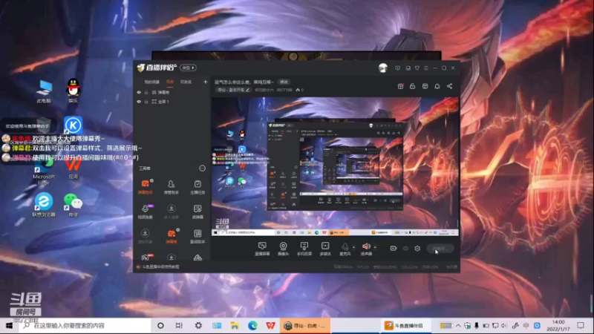Image resolution: width=594 pixels, height=334 pixels.
Task: Click the user avatar in title bar
Action: pyautogui.click(x=383, y=68)
